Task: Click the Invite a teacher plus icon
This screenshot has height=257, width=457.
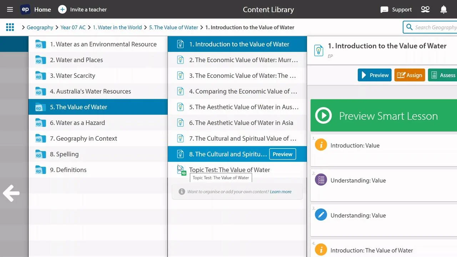Action: pos(62,10)
